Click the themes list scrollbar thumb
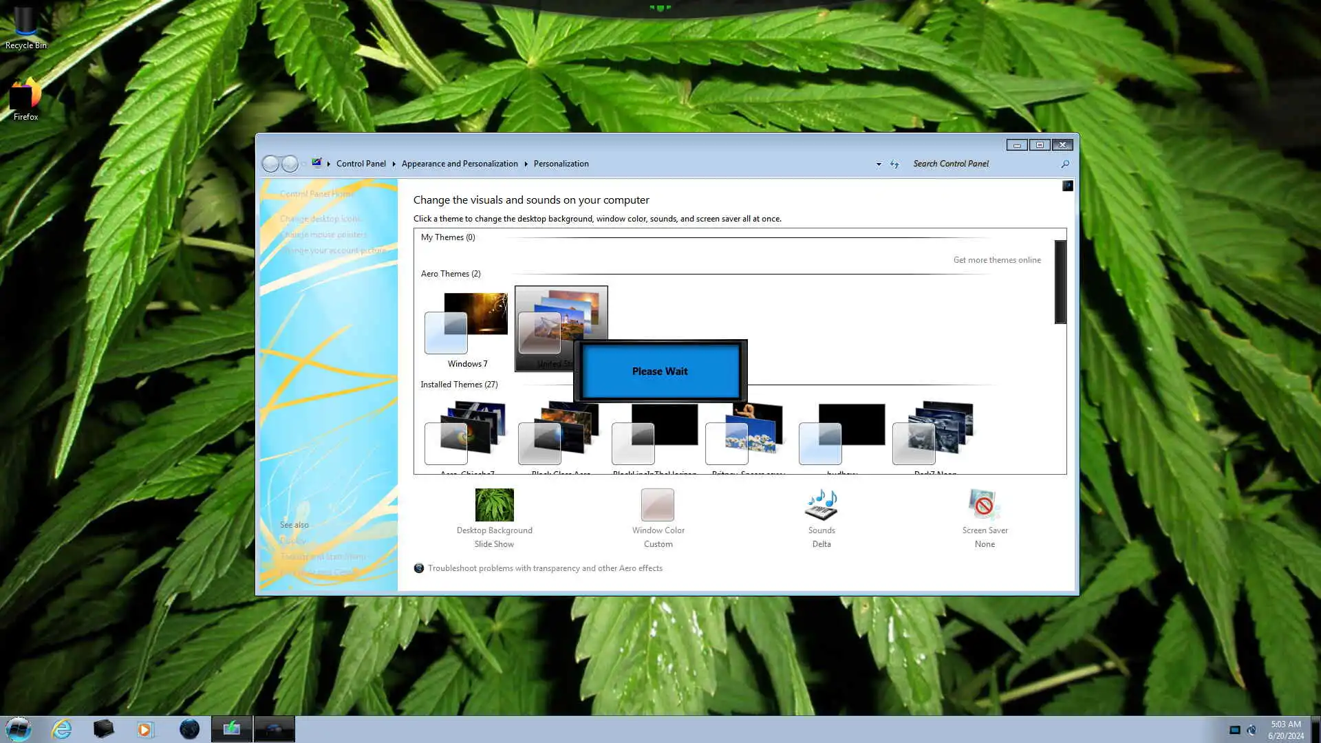The image size is (1321, 743). 1060,282
